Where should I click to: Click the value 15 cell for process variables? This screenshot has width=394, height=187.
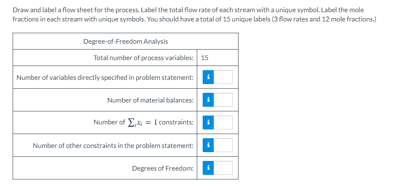pyautogui.click(x=205, y=58)
